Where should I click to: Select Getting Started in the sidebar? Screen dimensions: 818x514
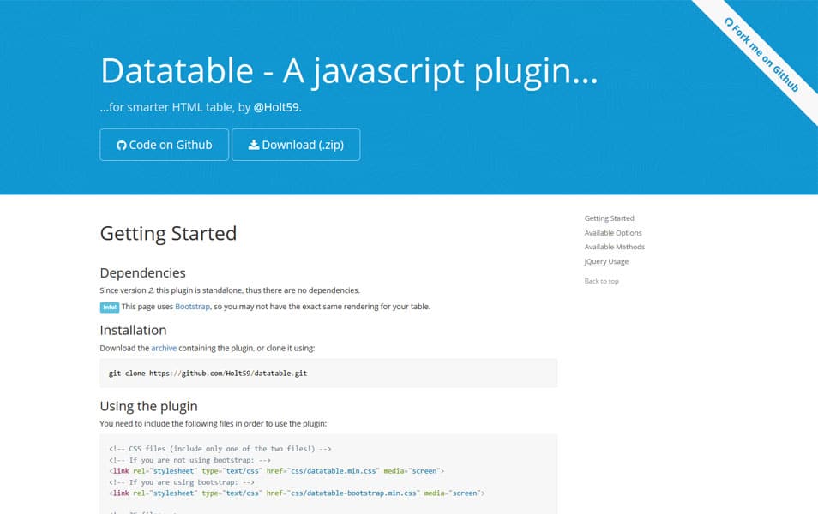click(609, 218)
